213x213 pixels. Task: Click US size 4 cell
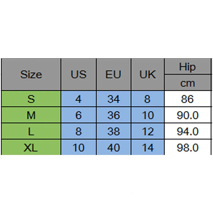coord(79,99)
